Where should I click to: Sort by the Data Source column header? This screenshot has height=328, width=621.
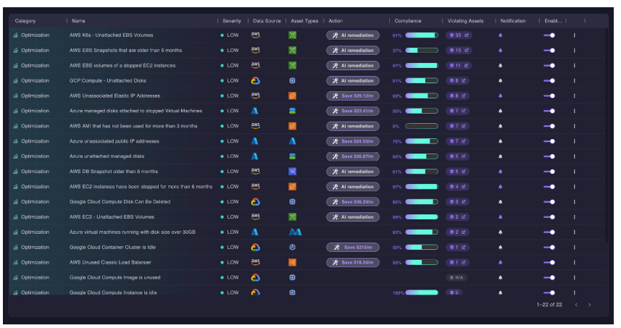coord(267,21)
